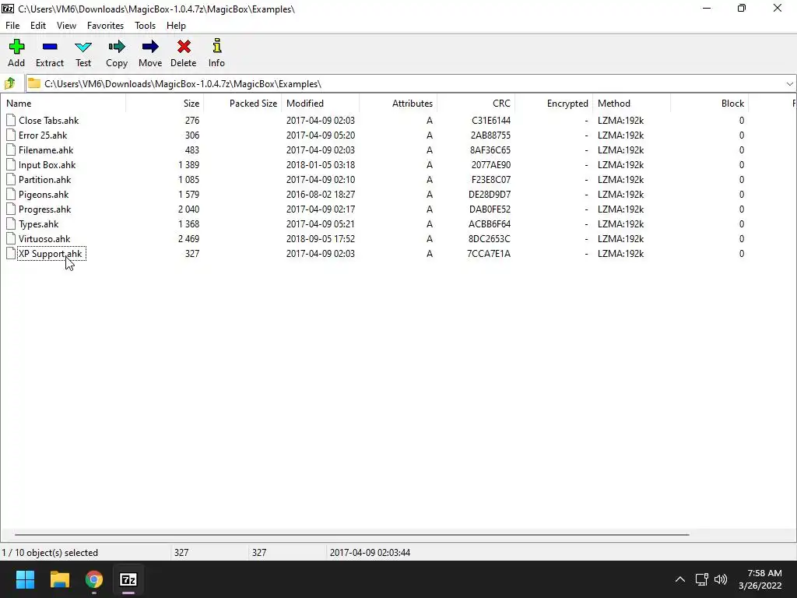Open the Edit menu
Screen dimensions: 797x598
[x=38, y=26]
